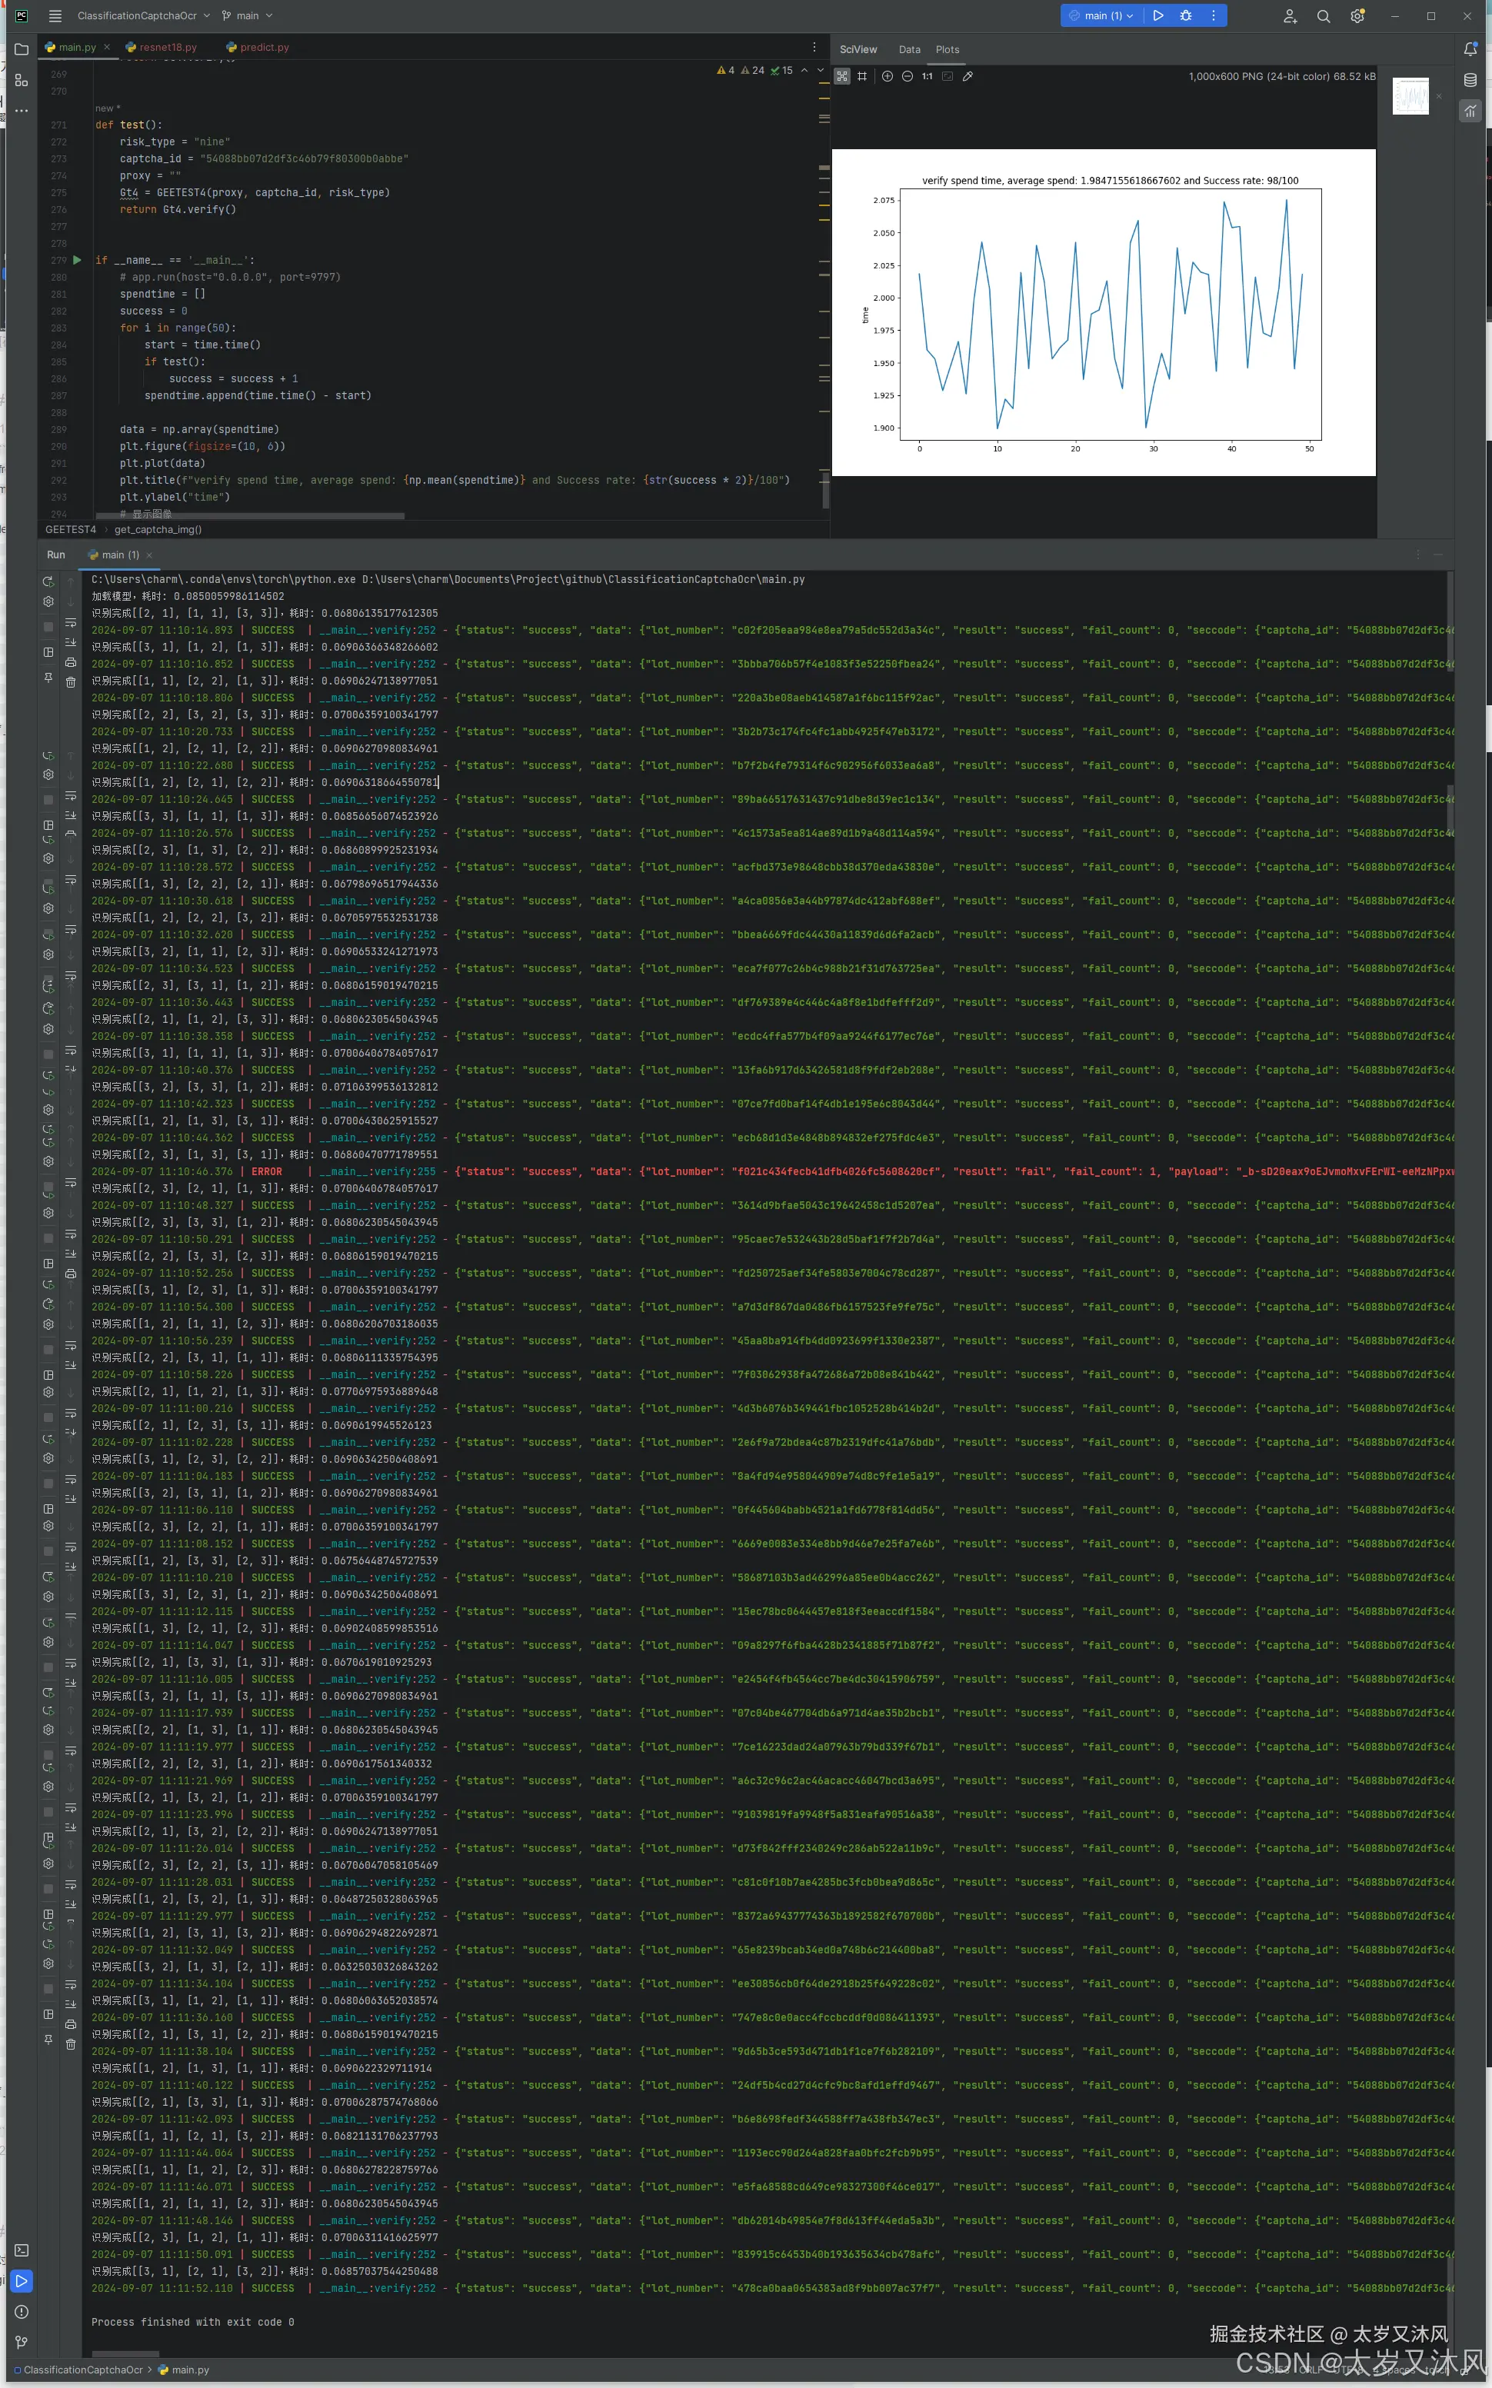Click the color picker icon in SciView toolbar
The image size is (1492, 2388).
968,76
